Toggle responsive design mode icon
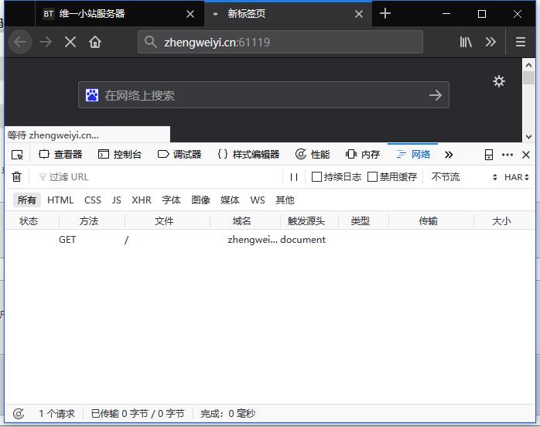 [489, 155]
